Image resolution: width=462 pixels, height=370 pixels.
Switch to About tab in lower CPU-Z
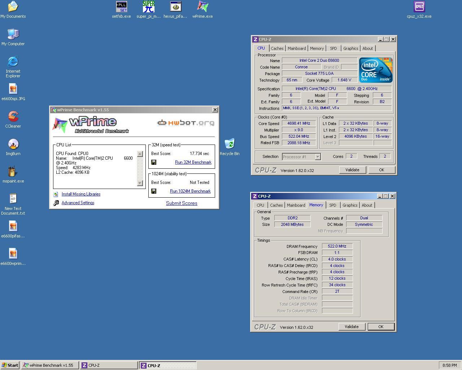click(x=367, y=205)
